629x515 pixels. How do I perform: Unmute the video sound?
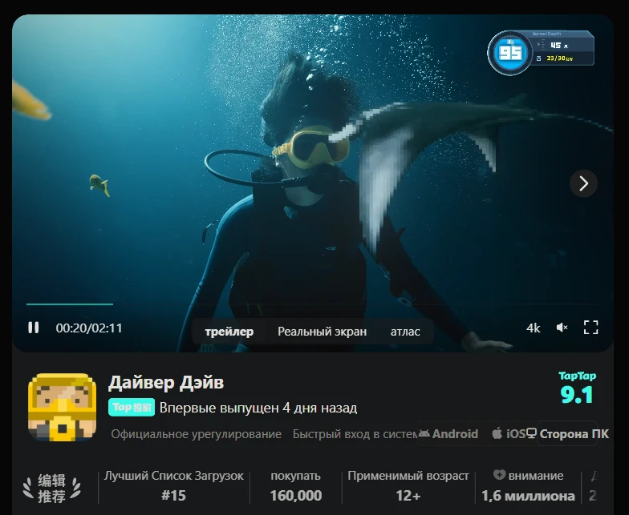[562, 328]
